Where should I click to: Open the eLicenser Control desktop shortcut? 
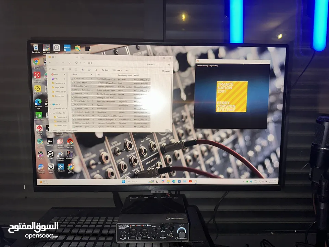[60, 156]
